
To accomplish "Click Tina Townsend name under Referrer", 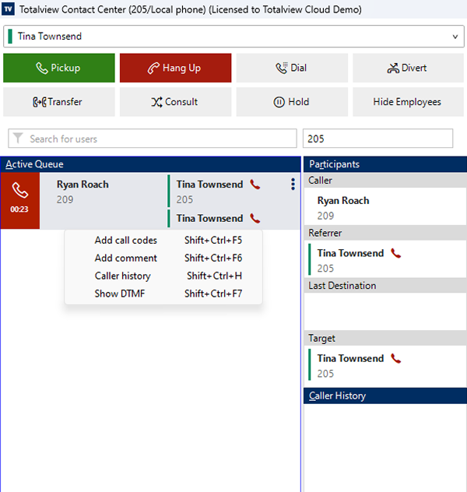I will coord(350,253).
